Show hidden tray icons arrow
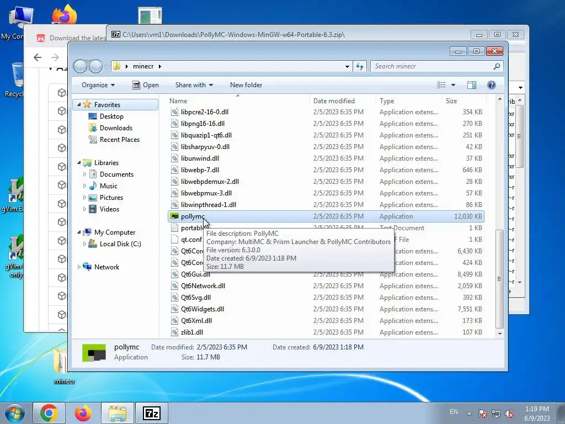 pos(469,414)
